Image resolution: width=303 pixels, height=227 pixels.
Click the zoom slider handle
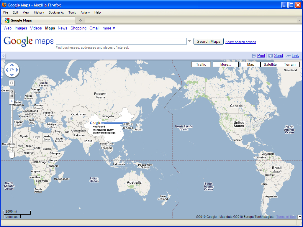(12, 146)
